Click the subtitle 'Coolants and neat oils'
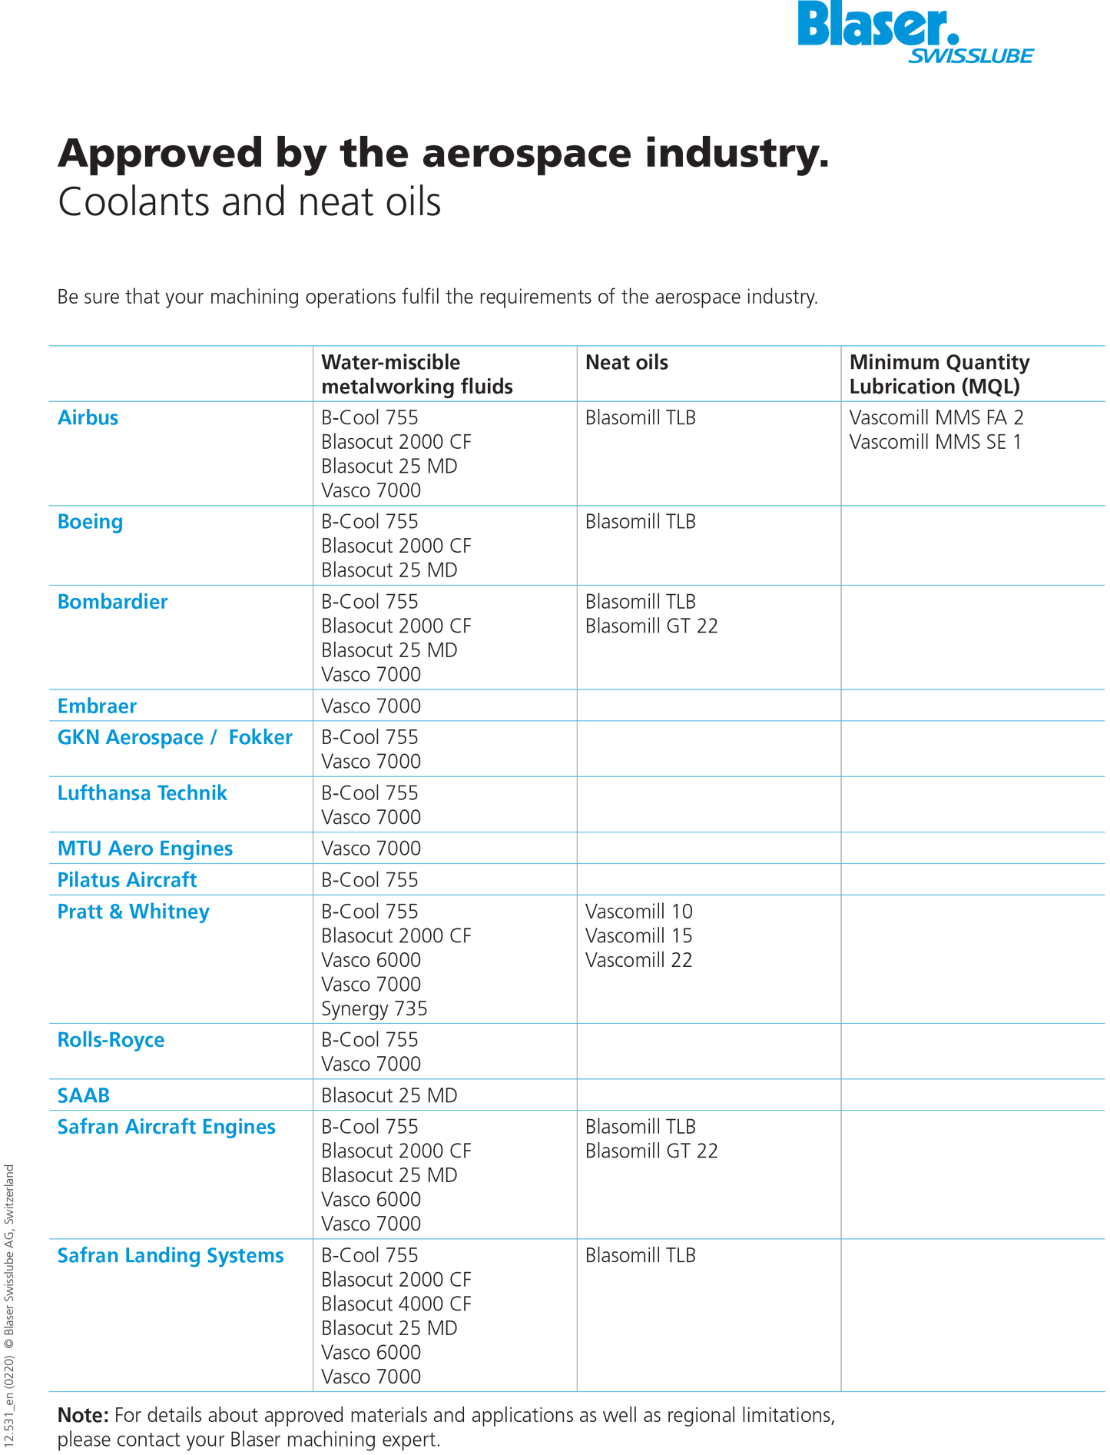Screen dimensions: 1110x1455 (x=249, y=202)
